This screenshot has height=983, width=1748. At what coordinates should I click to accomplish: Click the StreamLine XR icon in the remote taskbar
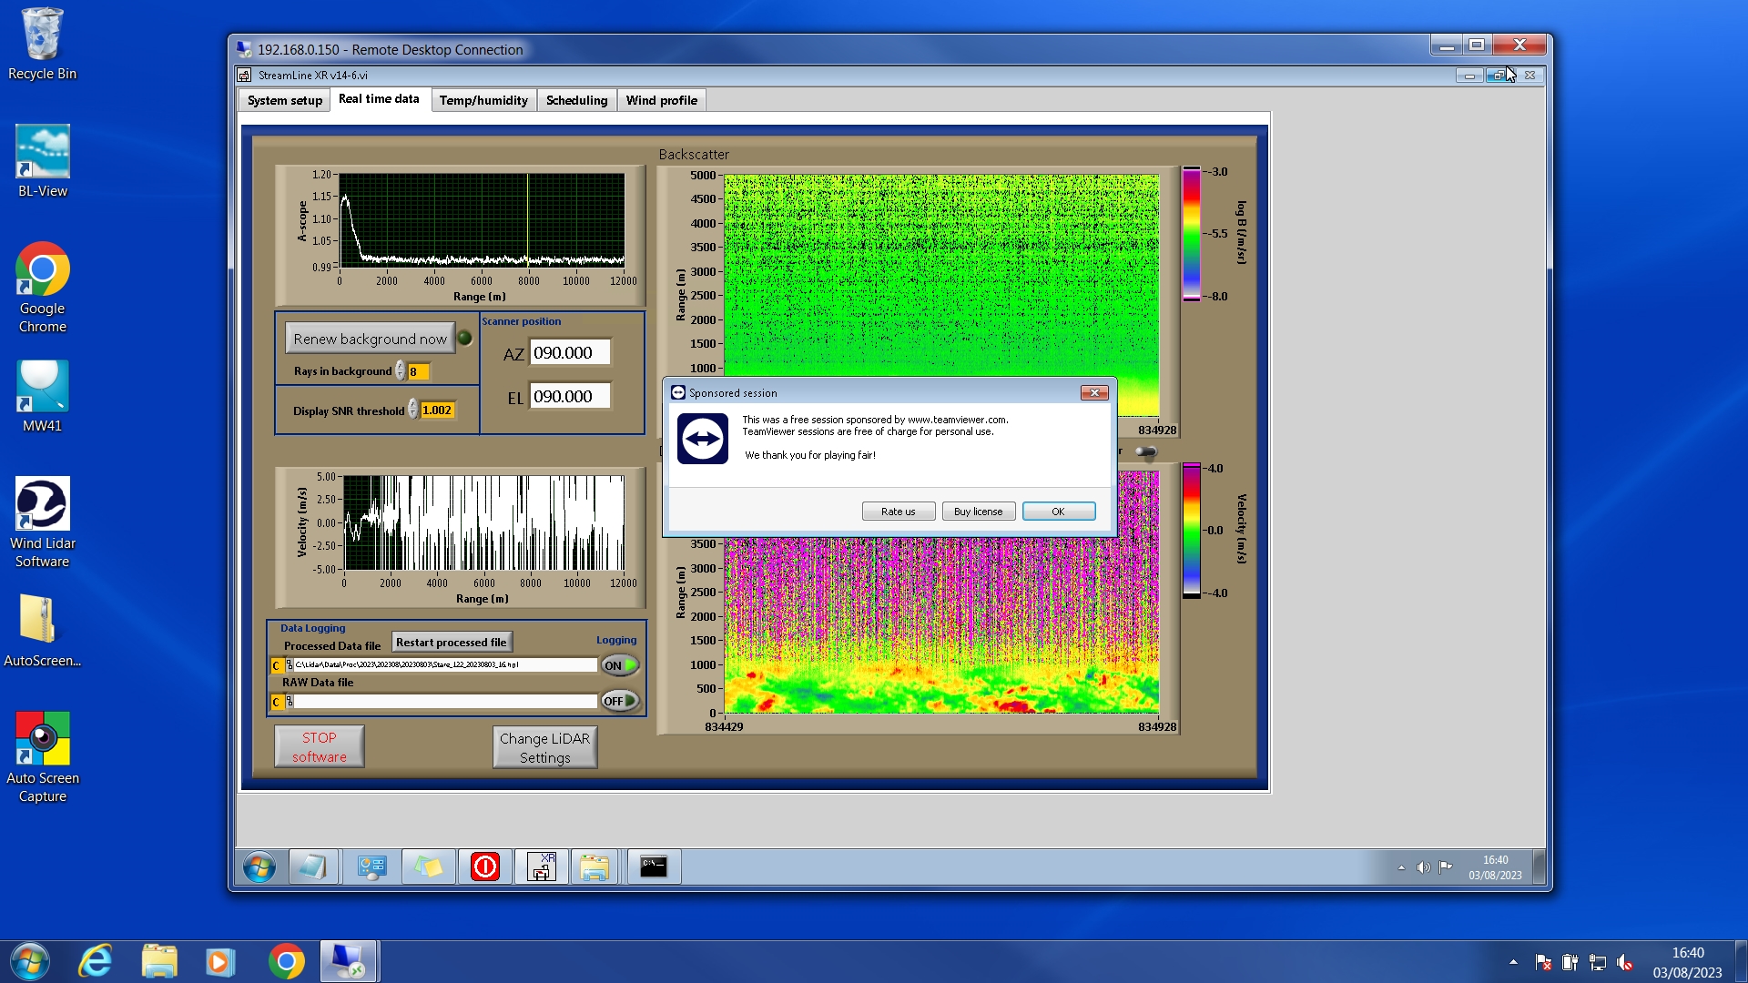tap(542, 866)
